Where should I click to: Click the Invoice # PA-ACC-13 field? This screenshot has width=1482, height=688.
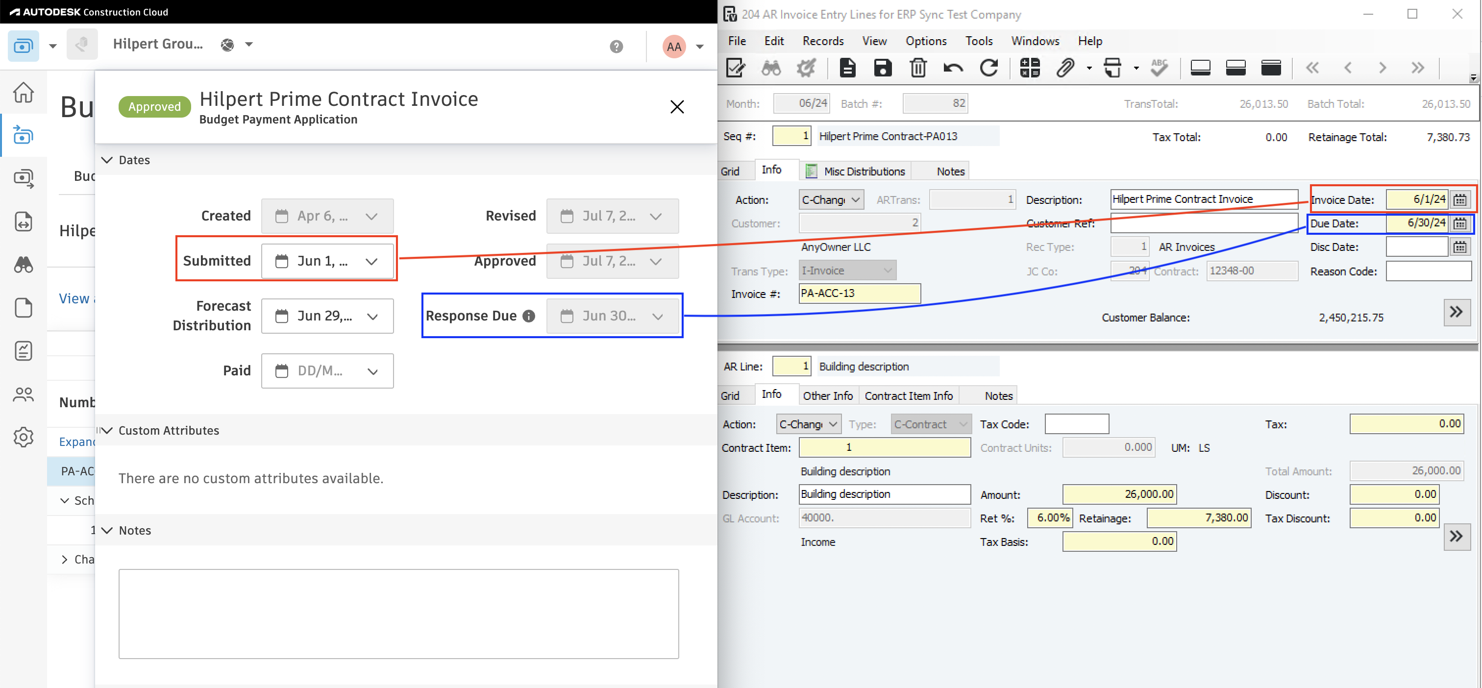tap(860, 294)
